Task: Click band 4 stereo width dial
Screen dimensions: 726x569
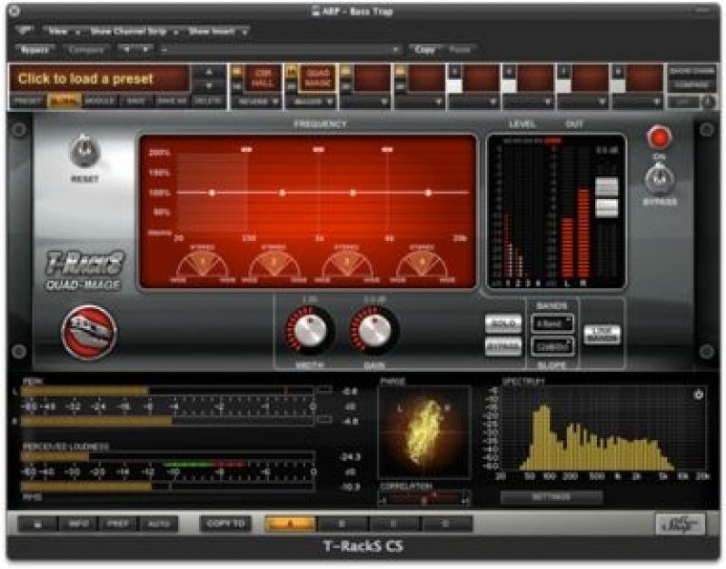Action: 422,265
